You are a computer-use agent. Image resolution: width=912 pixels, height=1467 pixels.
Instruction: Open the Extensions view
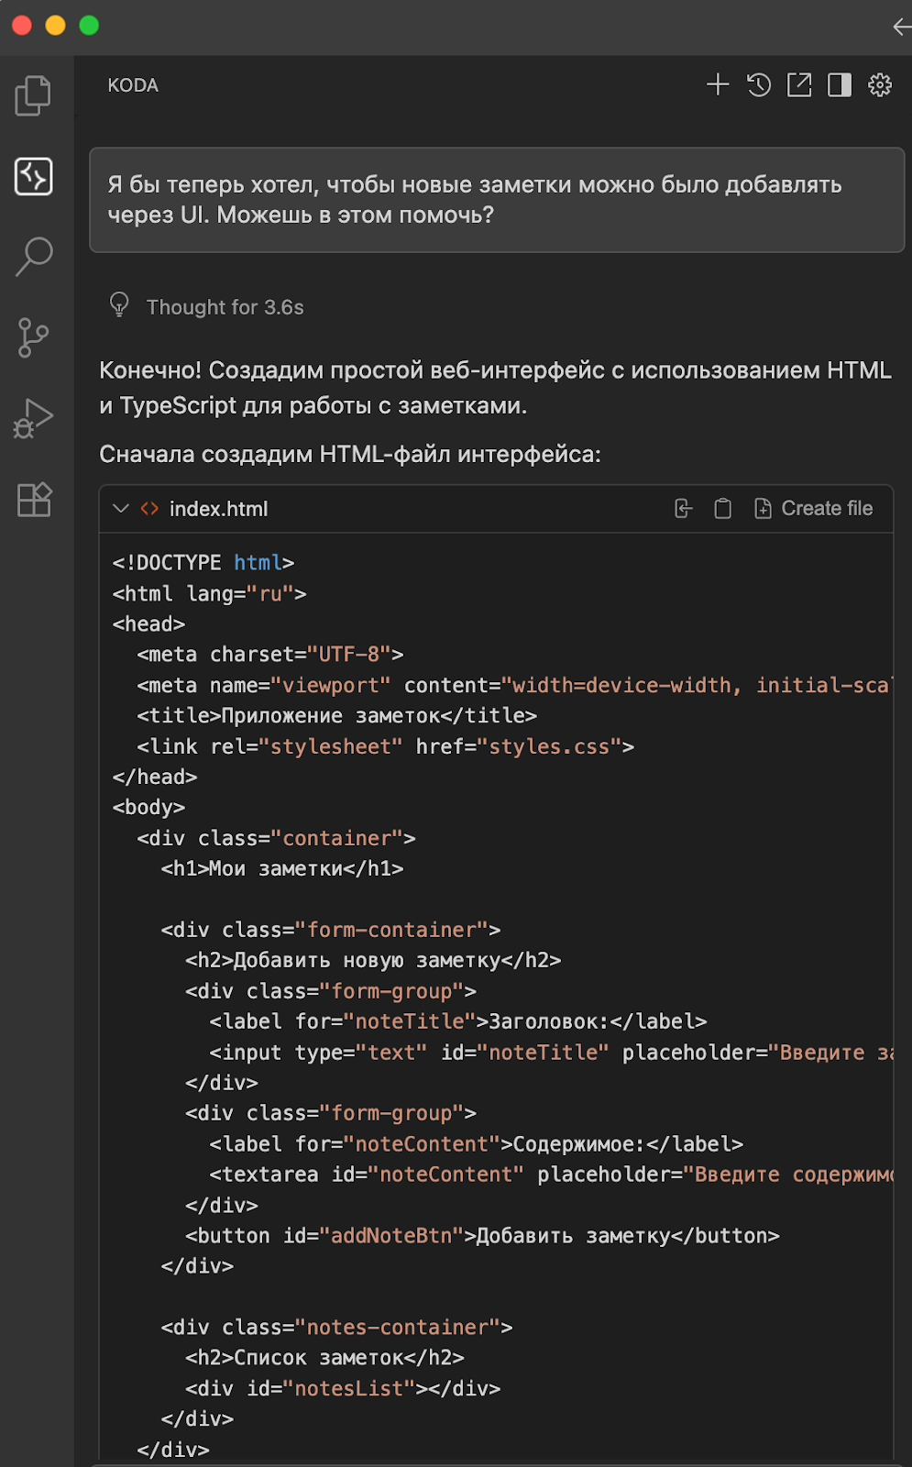34,500
